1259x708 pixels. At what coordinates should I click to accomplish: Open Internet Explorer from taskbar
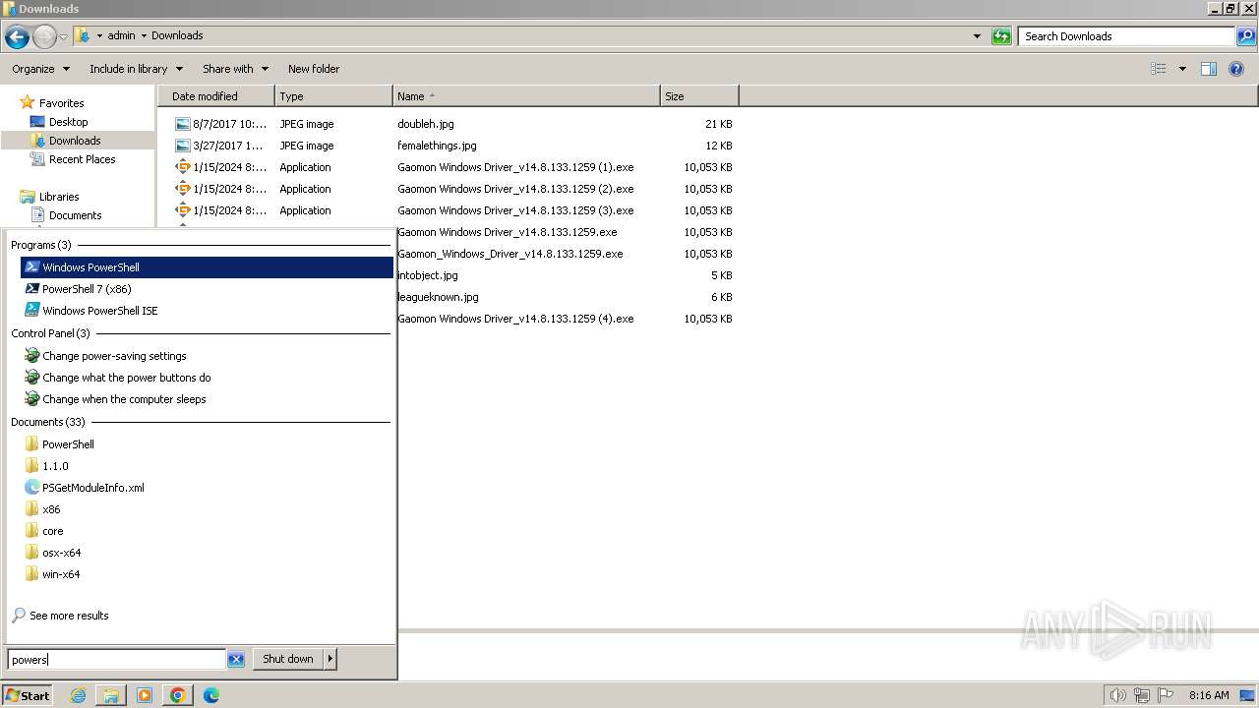click(x=78, y=695)
